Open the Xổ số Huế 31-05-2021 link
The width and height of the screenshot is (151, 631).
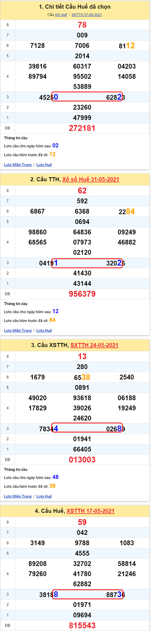coord(91,179)
